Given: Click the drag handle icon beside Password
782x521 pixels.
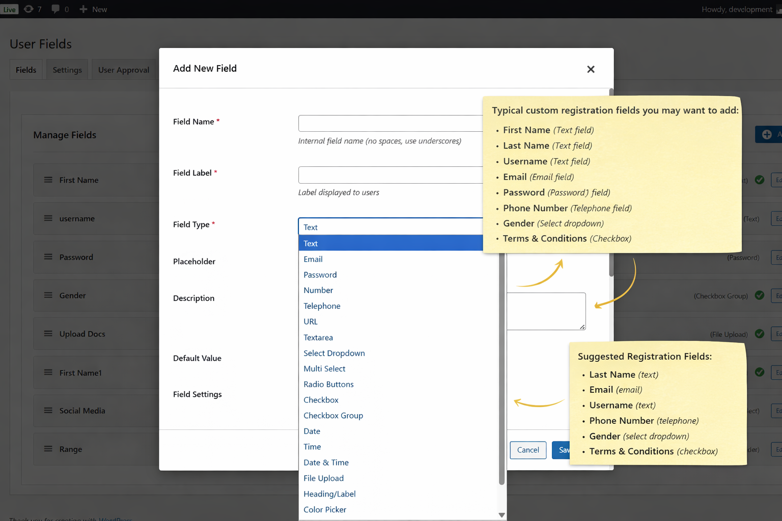Looking at the screenshot, I should (x=48, y=257).
